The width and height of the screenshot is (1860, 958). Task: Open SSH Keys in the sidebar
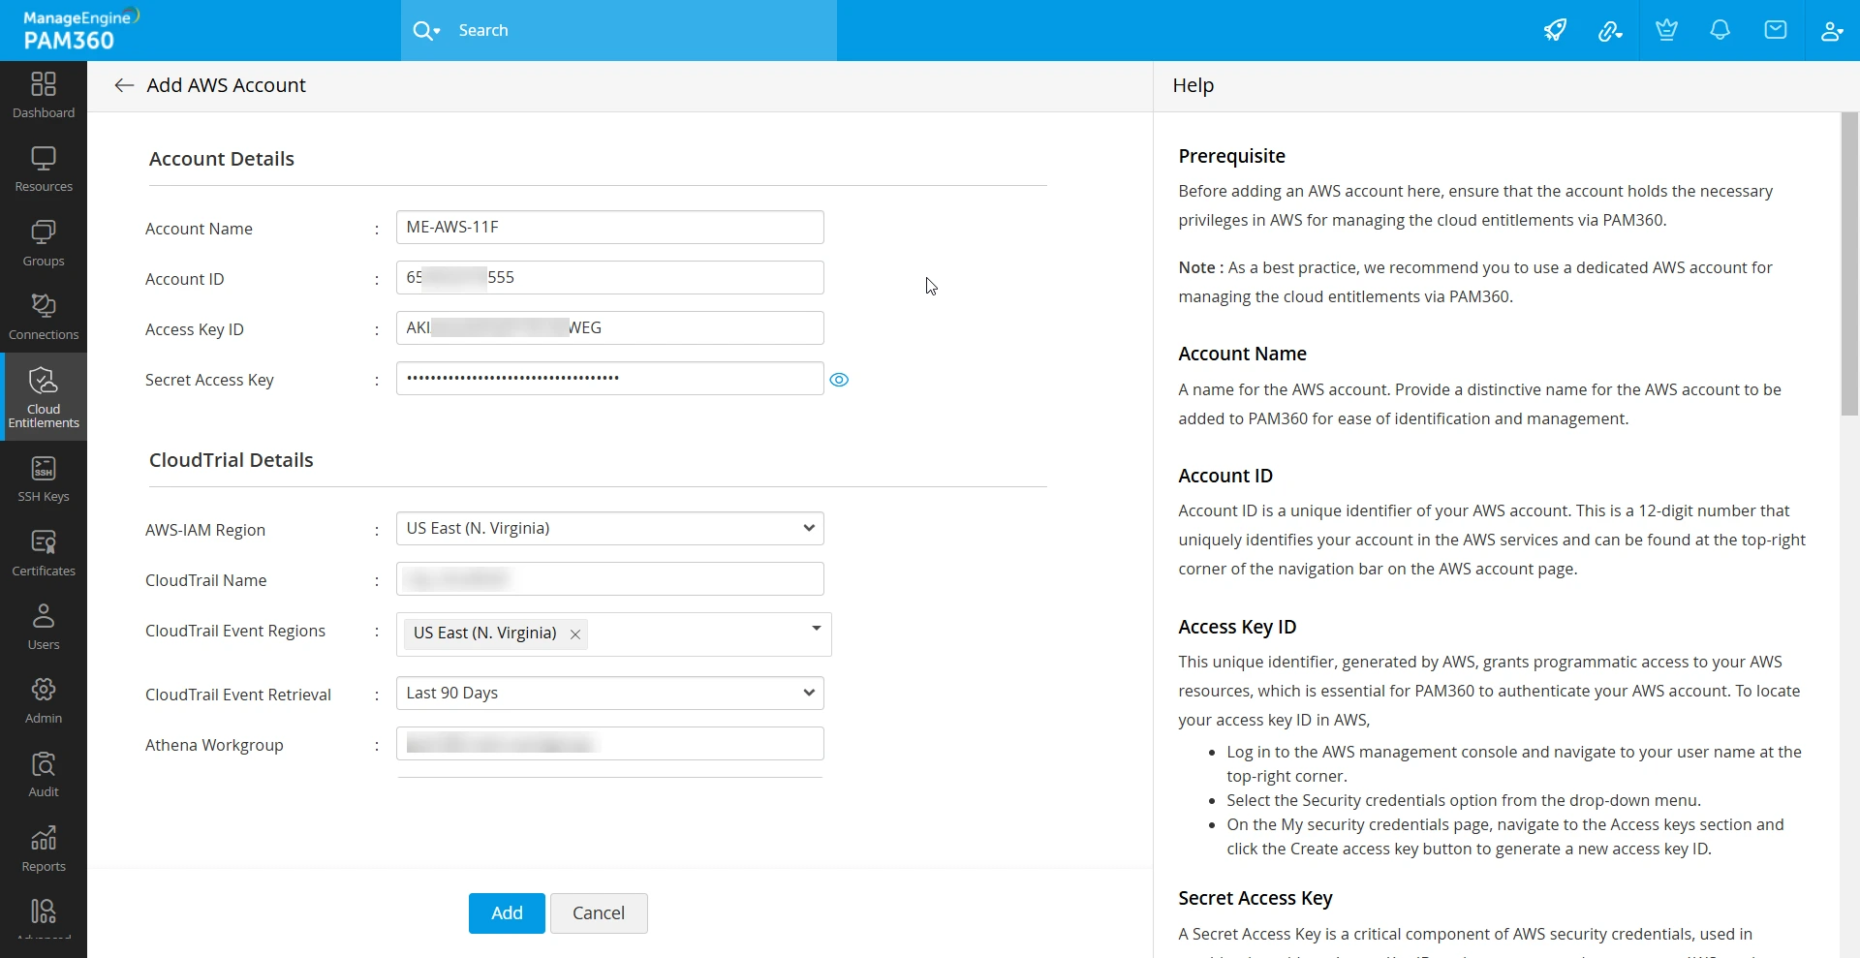tap(44, 479)
